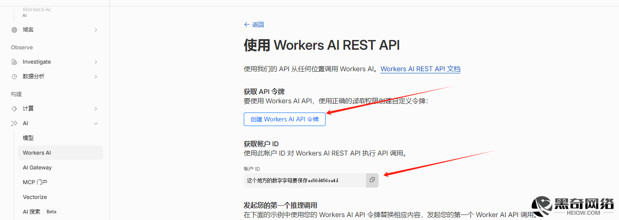This screenshot has width=619, height=220.
Task: Click the Beta badge next to AI 搜索
Action: pos(51,212)
